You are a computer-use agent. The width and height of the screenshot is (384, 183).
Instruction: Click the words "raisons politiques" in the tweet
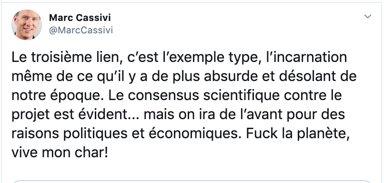click(70, 134)
